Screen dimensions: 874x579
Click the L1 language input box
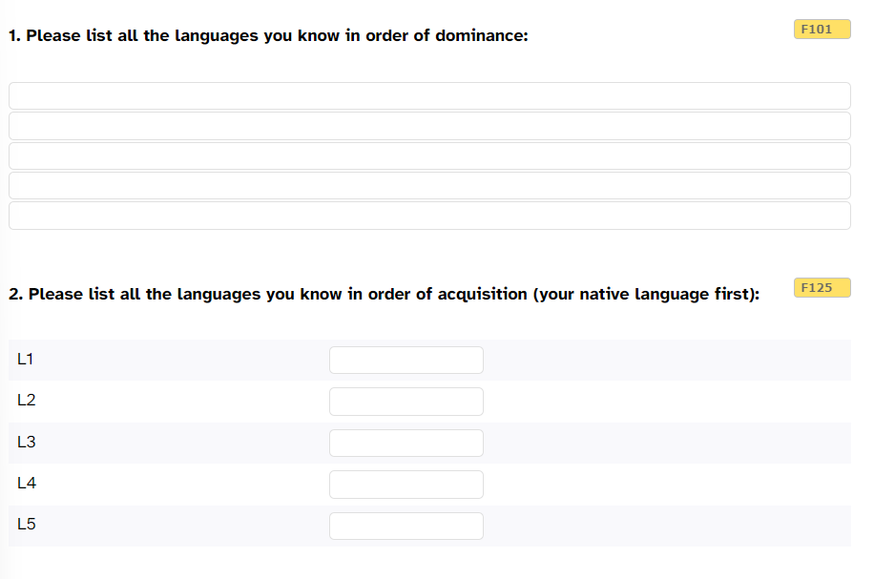[x=406, y=360]
